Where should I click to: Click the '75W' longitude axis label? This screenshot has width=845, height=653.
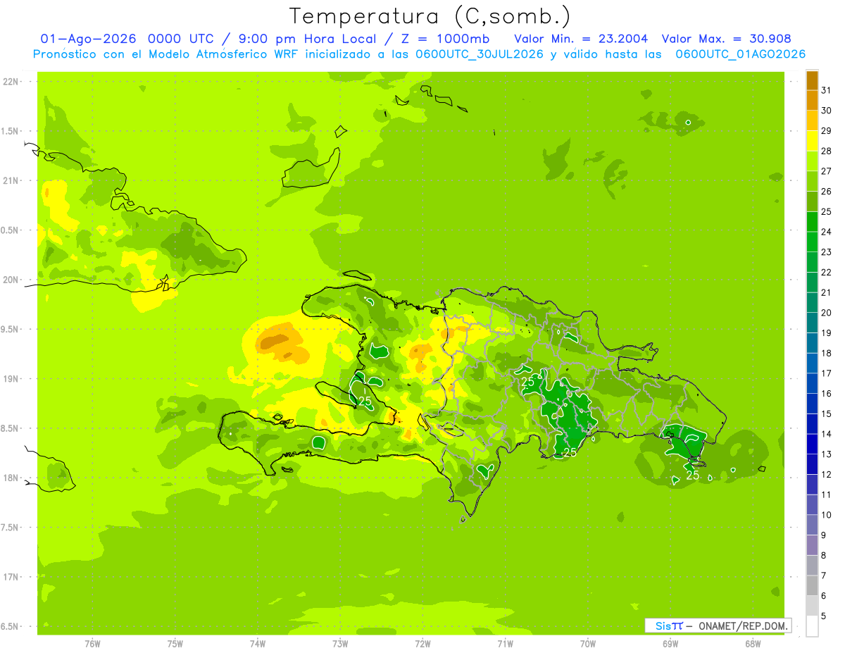click(175, 642)
